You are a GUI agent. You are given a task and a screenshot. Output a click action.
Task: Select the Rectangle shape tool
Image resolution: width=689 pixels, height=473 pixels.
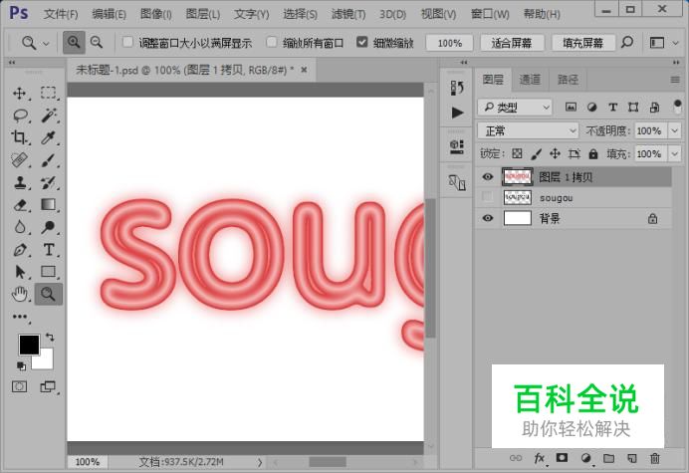coord(49,272)
